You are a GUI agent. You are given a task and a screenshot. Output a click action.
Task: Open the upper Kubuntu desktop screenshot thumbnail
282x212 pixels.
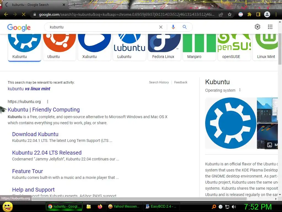coord(267,110)
